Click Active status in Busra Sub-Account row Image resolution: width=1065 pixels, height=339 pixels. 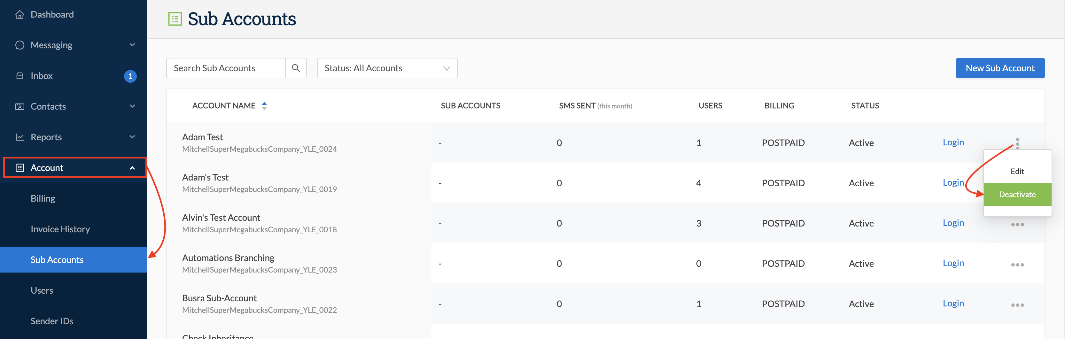(861, 304)
